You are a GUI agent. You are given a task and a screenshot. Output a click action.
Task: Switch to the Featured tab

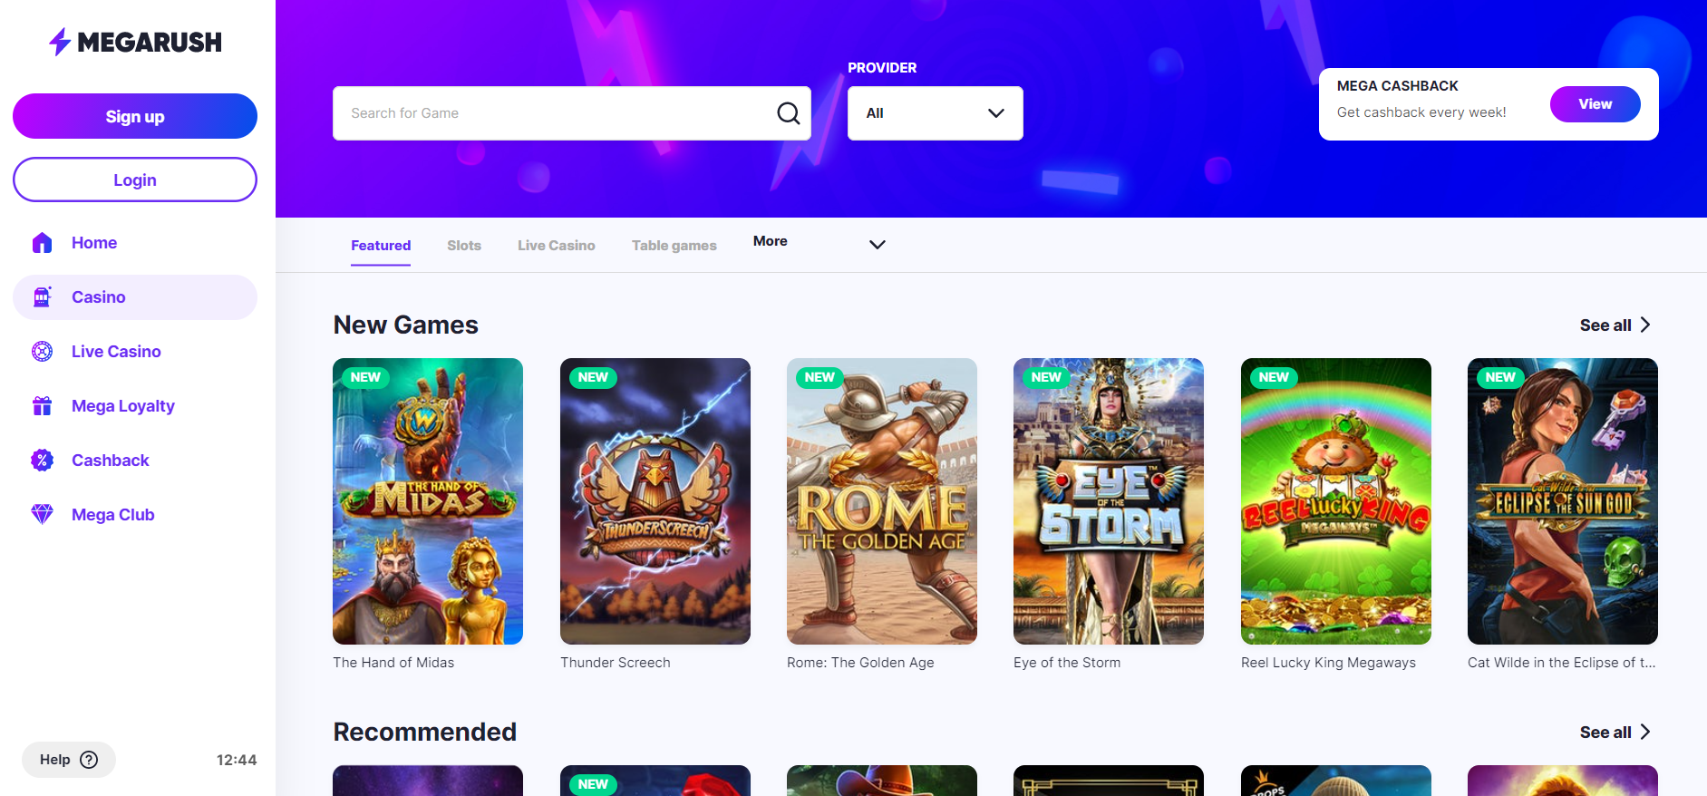(x=381, y=246)
